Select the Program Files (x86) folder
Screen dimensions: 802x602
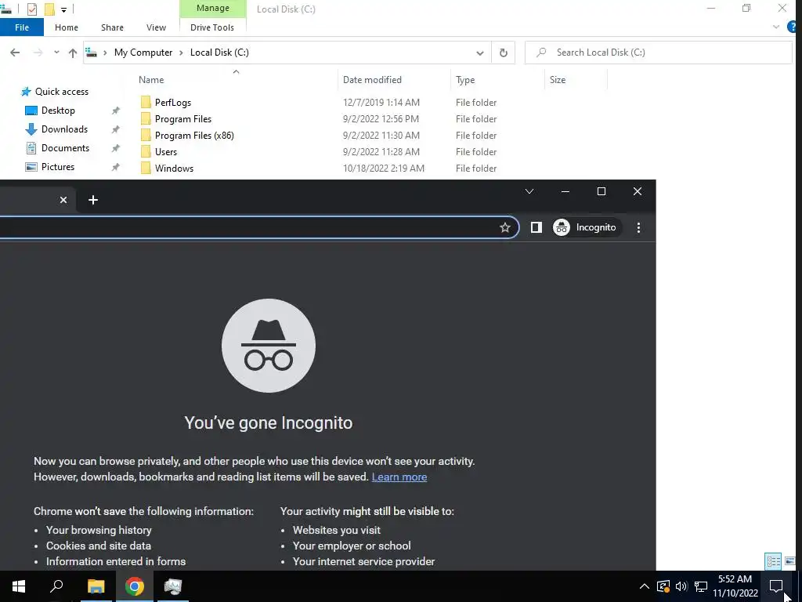[x=194, y=135]
